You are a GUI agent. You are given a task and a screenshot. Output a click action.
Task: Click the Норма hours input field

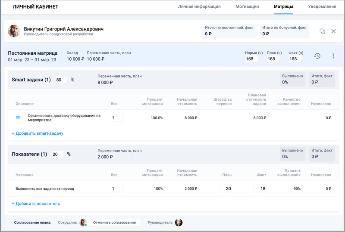(251, 59)
